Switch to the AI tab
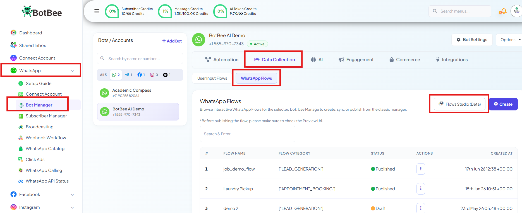 tap(317, 60)
